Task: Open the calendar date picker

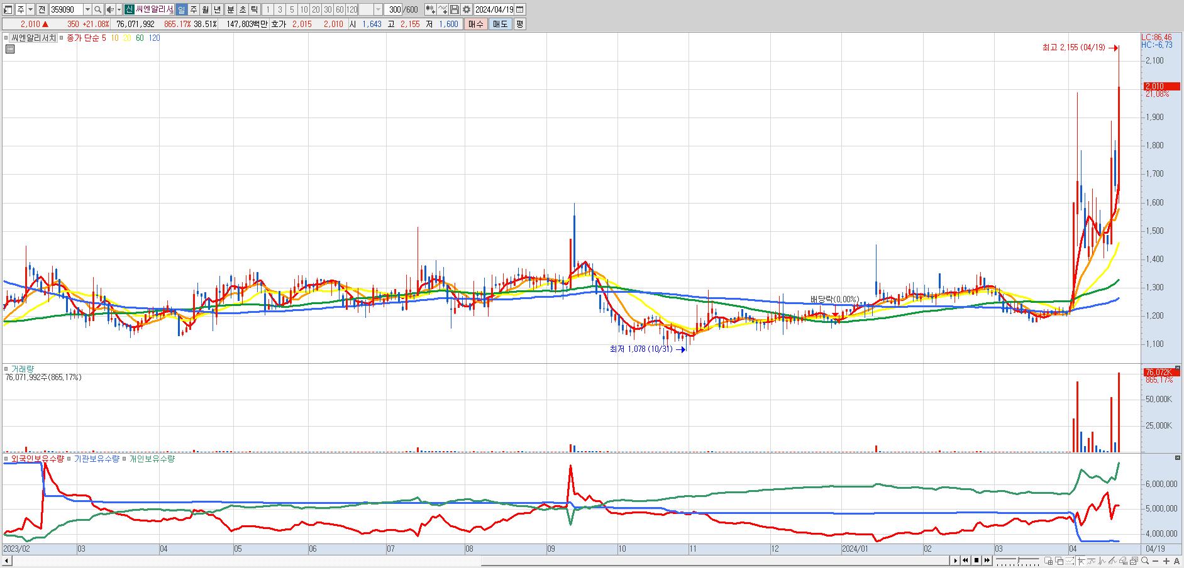Action: (x=520, y=9)
